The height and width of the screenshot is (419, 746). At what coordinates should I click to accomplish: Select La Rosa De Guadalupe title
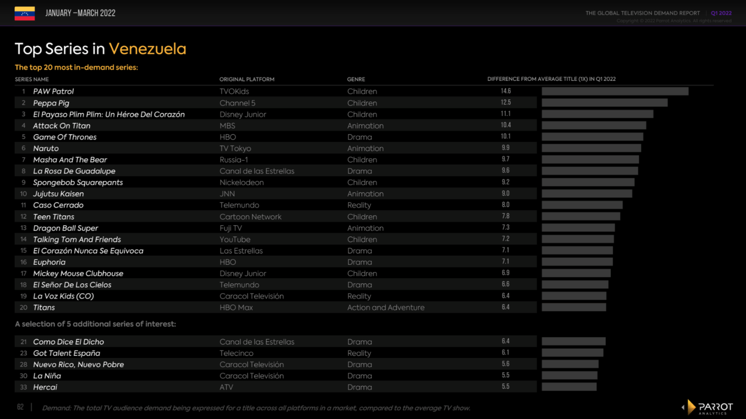(74, 171)
